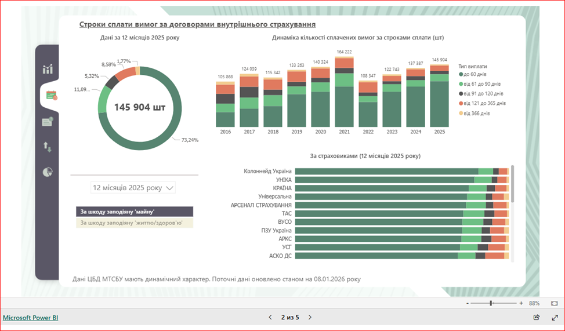The width and height of the screenshot is (565, 331).
Task: Click the calendar payment terms sidebar icon
Action: 51,95
